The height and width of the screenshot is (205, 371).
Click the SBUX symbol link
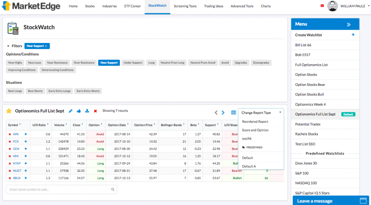pos(17,178)
